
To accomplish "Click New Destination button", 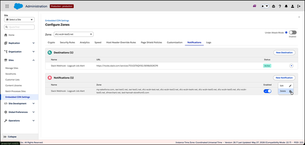I will click(284, 52).
